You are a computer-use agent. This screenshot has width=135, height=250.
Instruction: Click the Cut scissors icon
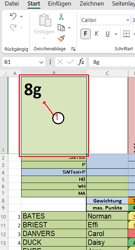(61, 16)
